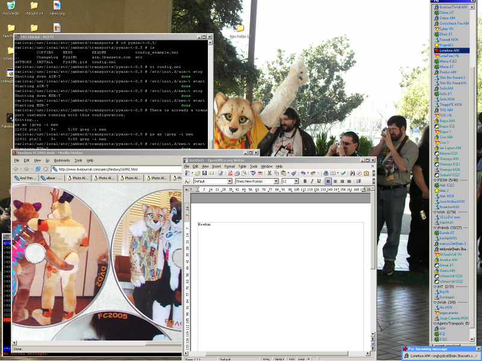This screenshot has width=482, height=361.
Task: Open the Bookmarks menu in Firefox
Action: (61, 161)
